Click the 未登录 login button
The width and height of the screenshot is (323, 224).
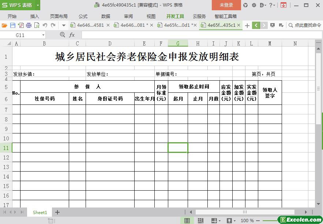[x=226, y=5]
